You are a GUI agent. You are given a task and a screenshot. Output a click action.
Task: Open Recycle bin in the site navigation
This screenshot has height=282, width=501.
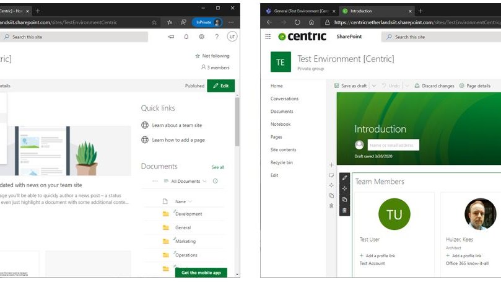282,162
